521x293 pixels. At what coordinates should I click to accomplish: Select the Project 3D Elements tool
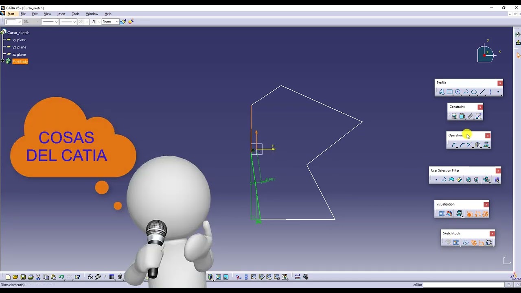[x=486, y=145]
